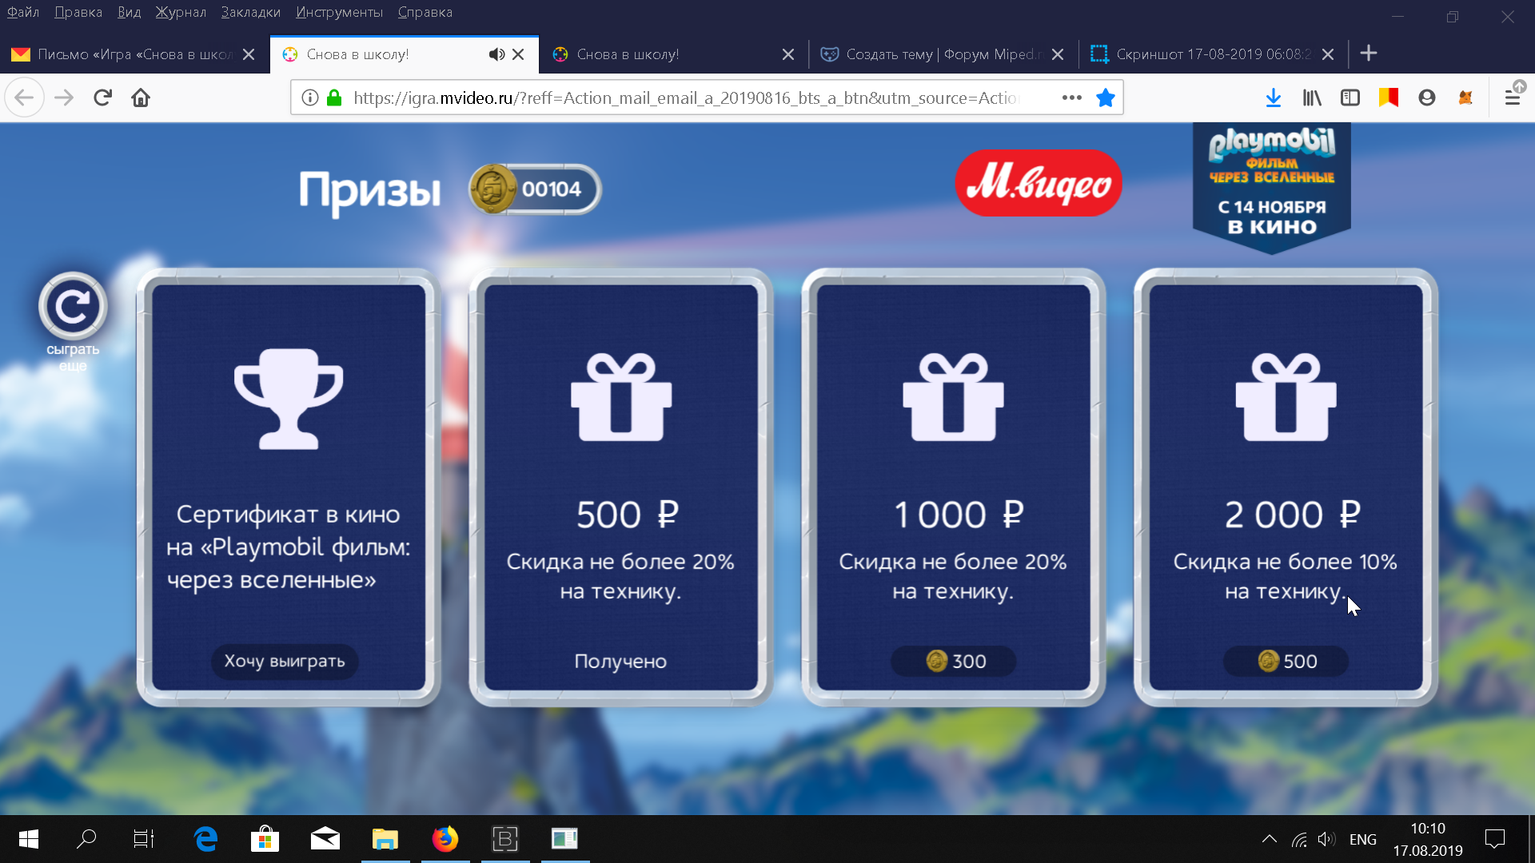
Task: Open a new tab with the plus button
Action: click(1369, 54)
